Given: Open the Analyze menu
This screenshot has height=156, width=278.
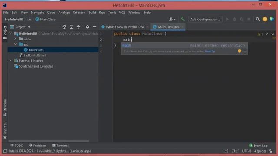Looking at the screenshot, I should (x=64, y=13).
